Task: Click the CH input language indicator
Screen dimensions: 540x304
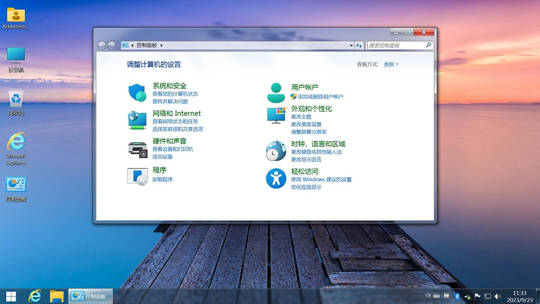Action: 428,296
